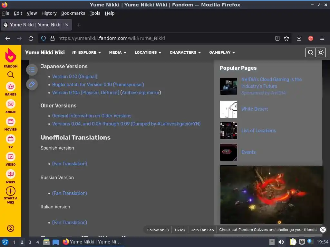
Task: Click the red extension icon in toolbar
Action: click(311, 38)
